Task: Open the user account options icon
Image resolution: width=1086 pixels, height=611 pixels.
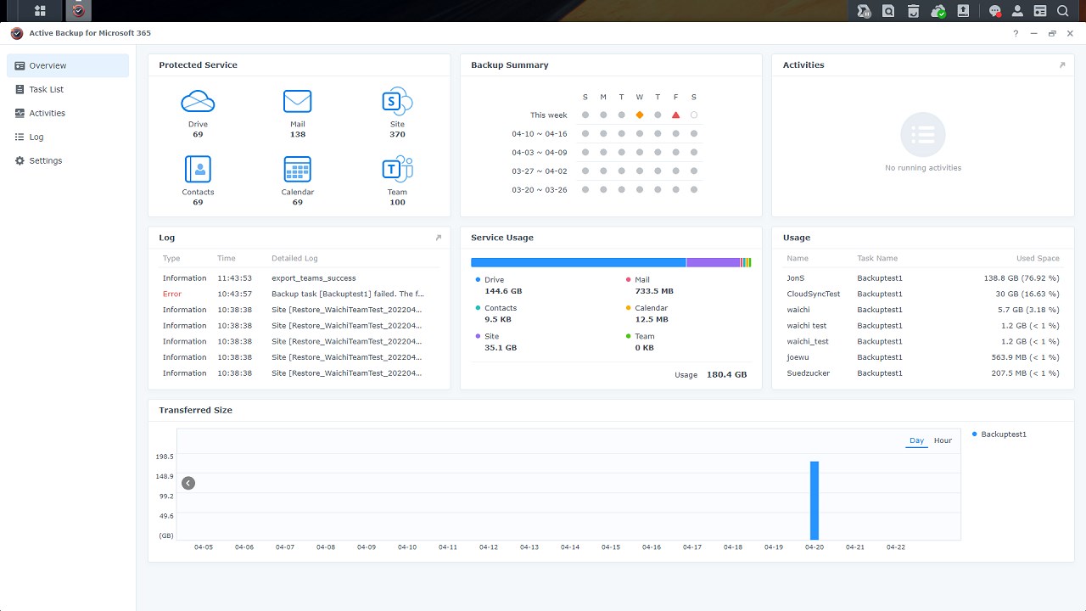Action: click(x=1017, y=11)
